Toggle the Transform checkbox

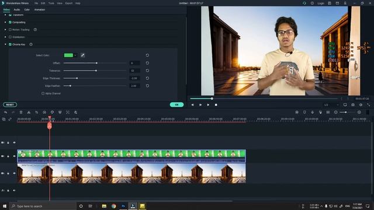[10, 15]
